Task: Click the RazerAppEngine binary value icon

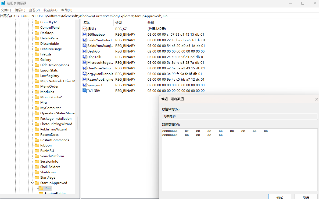Action: point(85,80)
